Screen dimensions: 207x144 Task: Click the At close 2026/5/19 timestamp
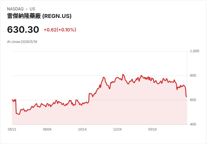[22, 42]
